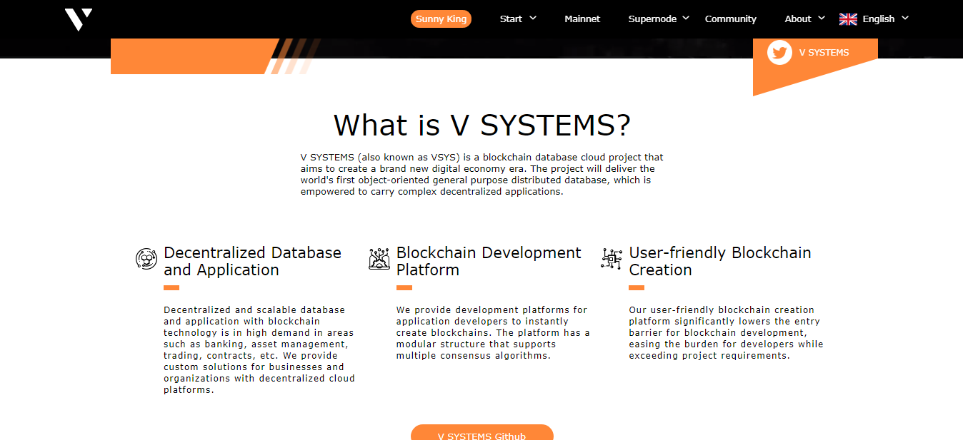Open the Twitter bird icon
This screenshot has height=440, width=963.
tap(779, 53)
